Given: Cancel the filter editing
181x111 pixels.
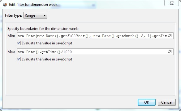Looking at the screenshot, I should 167,102.
